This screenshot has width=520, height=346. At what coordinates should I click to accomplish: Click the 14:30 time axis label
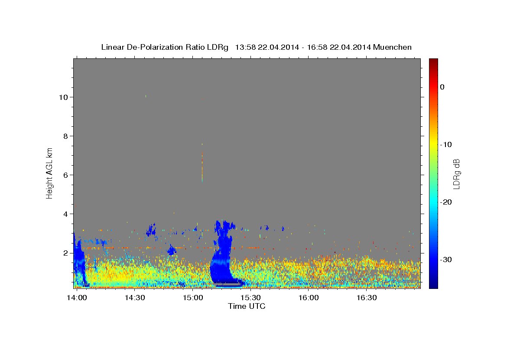[135, 298]
